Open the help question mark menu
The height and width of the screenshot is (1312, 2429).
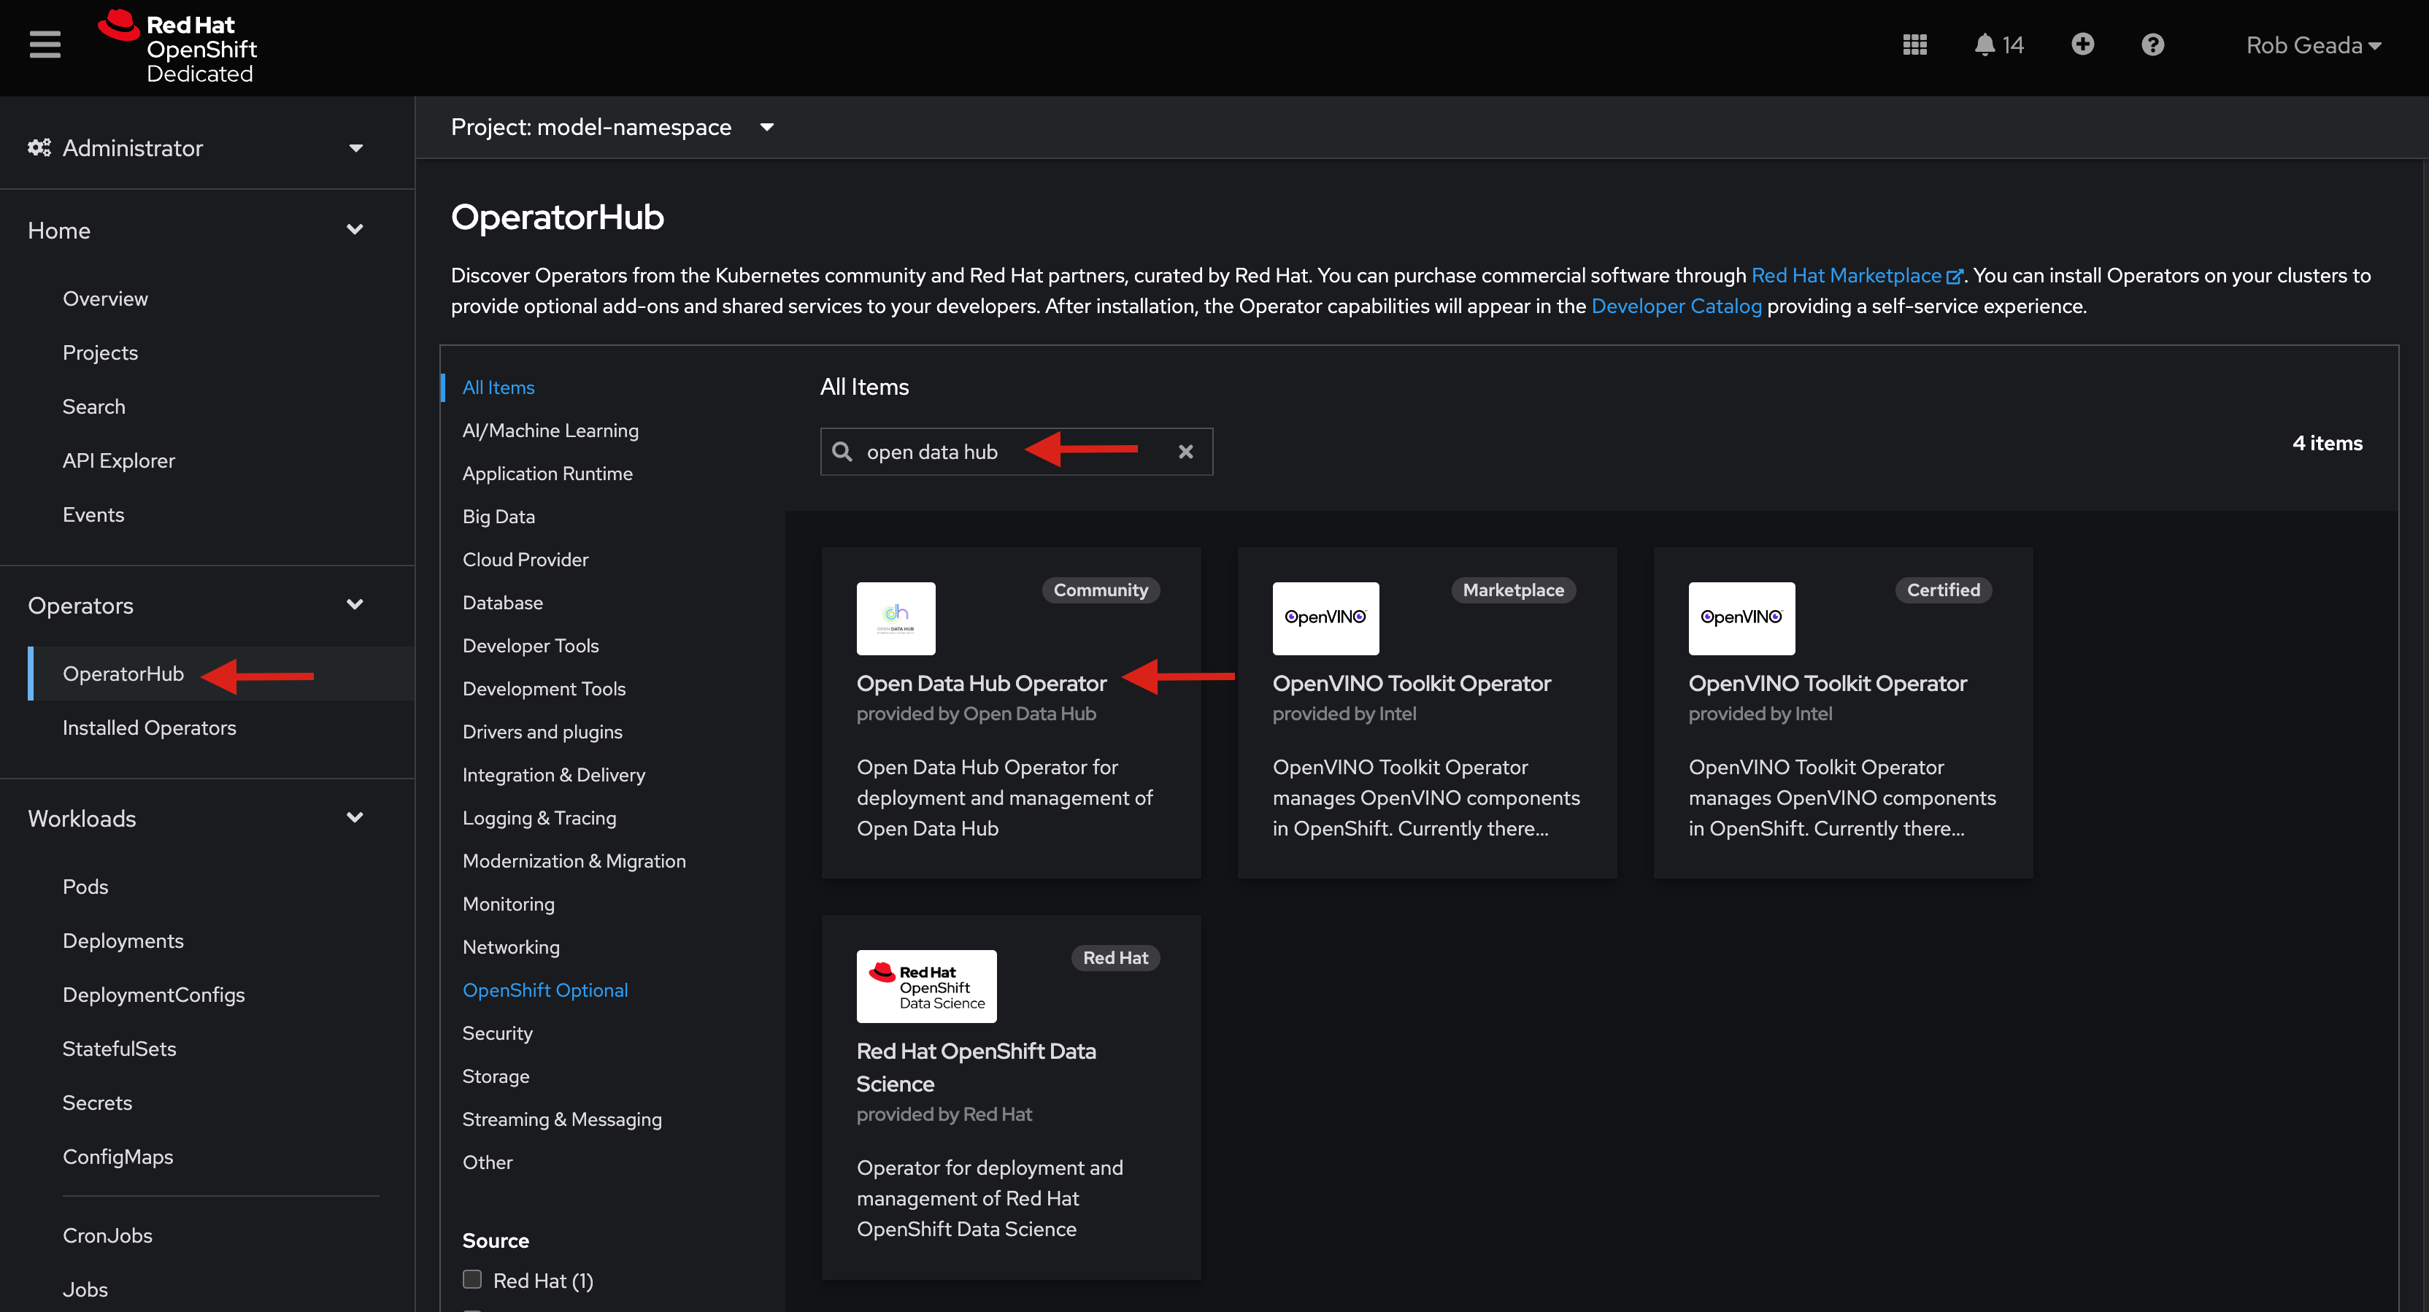coord(2152,45)
